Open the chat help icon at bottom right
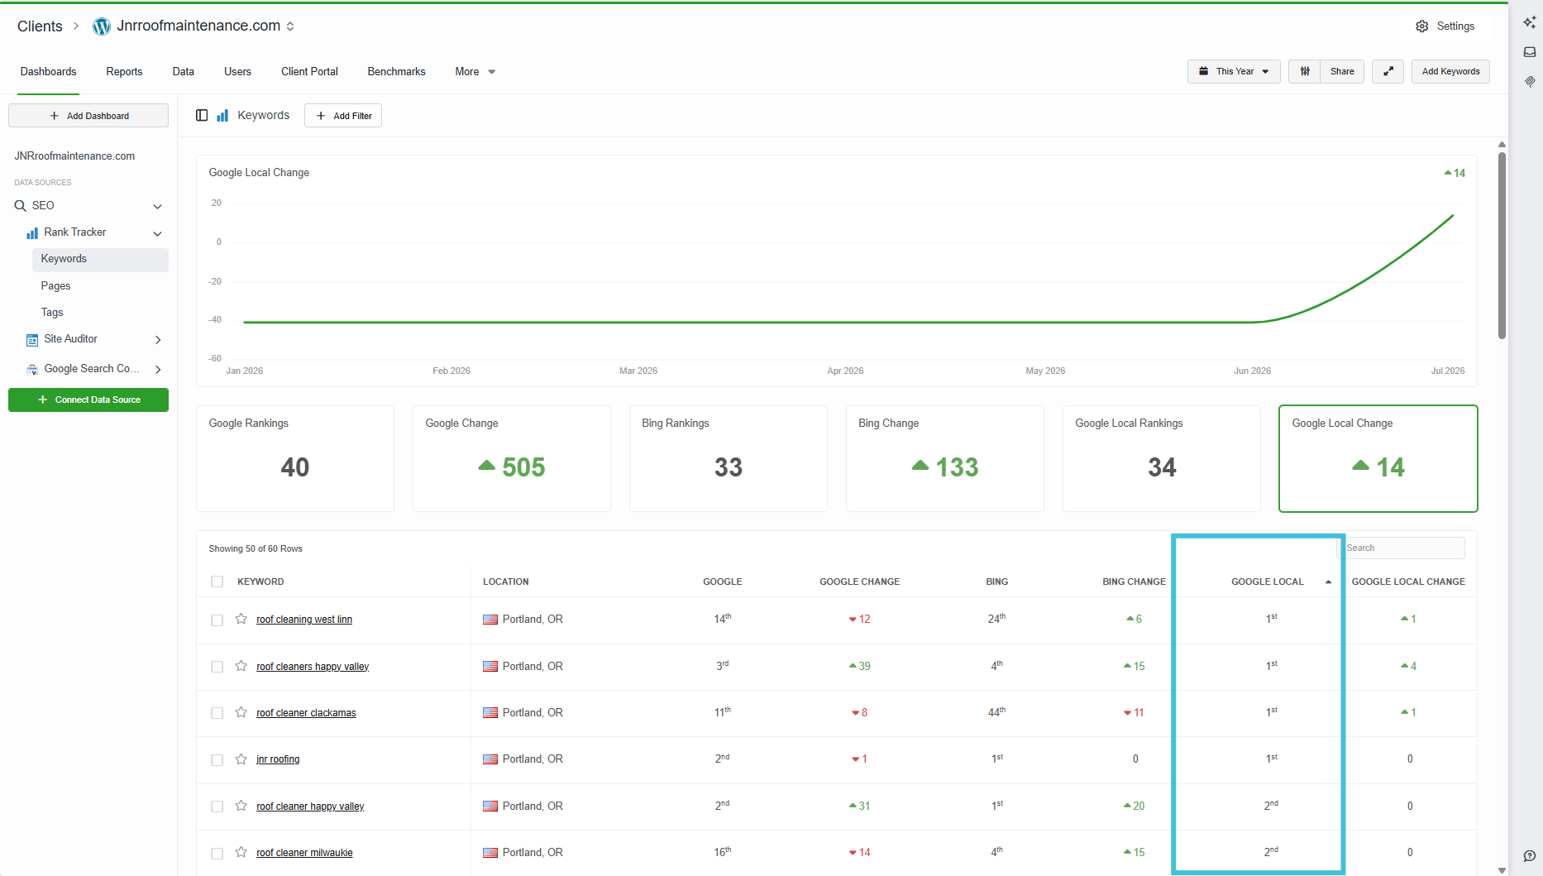Viewport: 1543px width, 876px height. pos(1530,856)
